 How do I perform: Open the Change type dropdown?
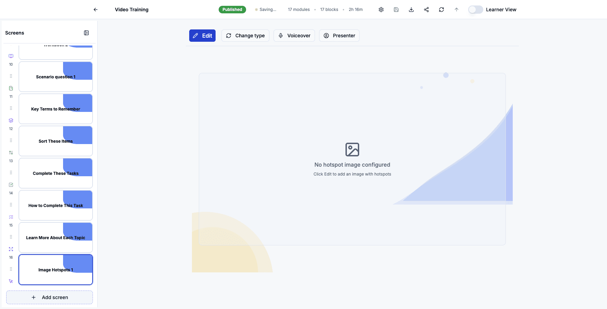245,35
